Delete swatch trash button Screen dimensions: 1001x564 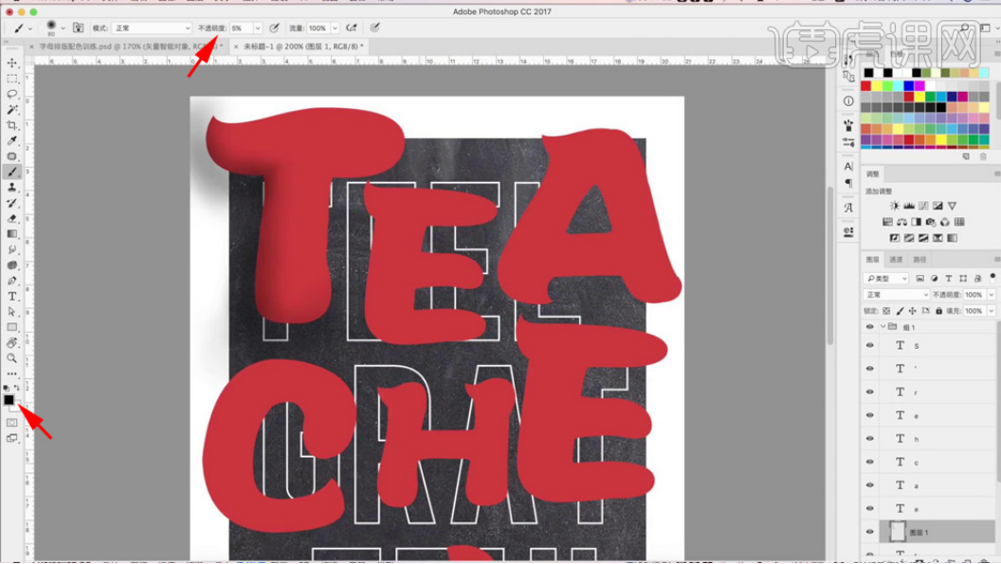(983, 156)
